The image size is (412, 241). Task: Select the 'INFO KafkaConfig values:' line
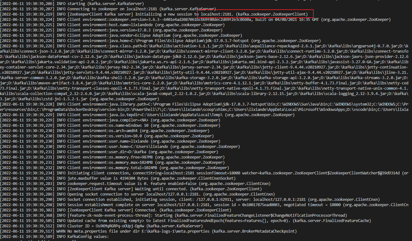(x=54, y=236)
